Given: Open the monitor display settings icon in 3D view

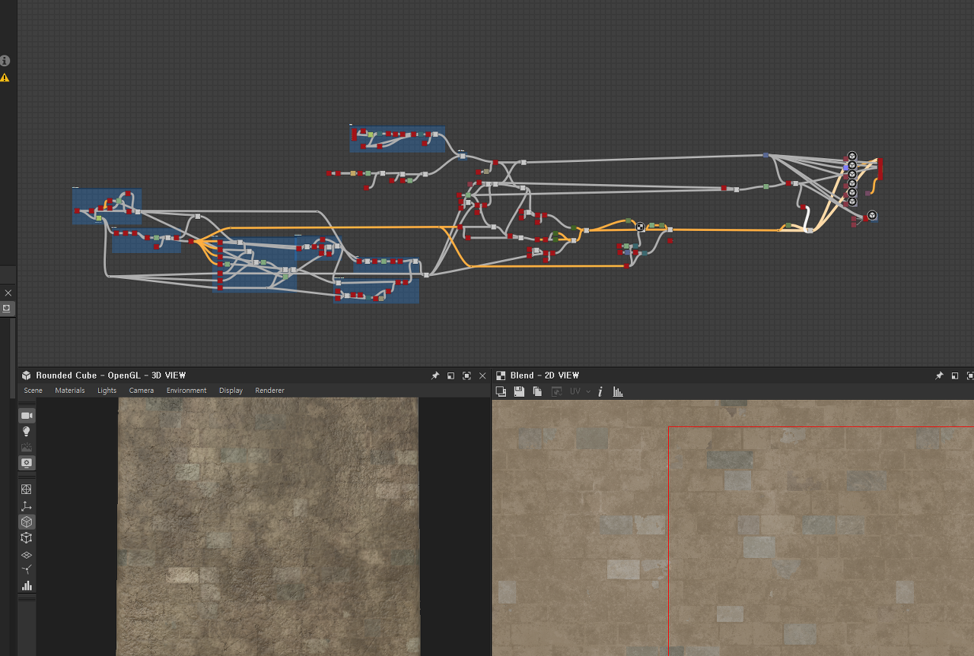Looking at the screenshot, I should click(27, 463).
